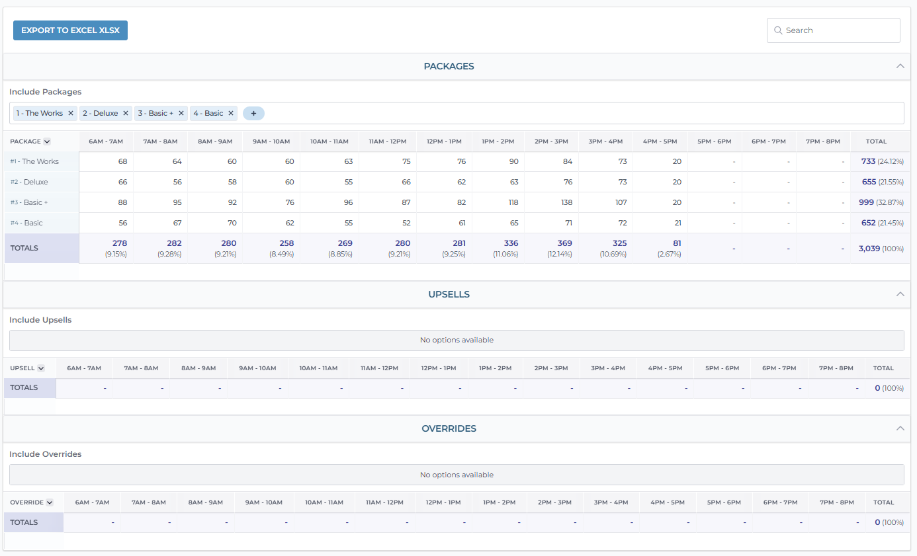Open the PACKAGE column dropdown arrow
The height and width of the screenshot is (556, 917).
[47, 141]
